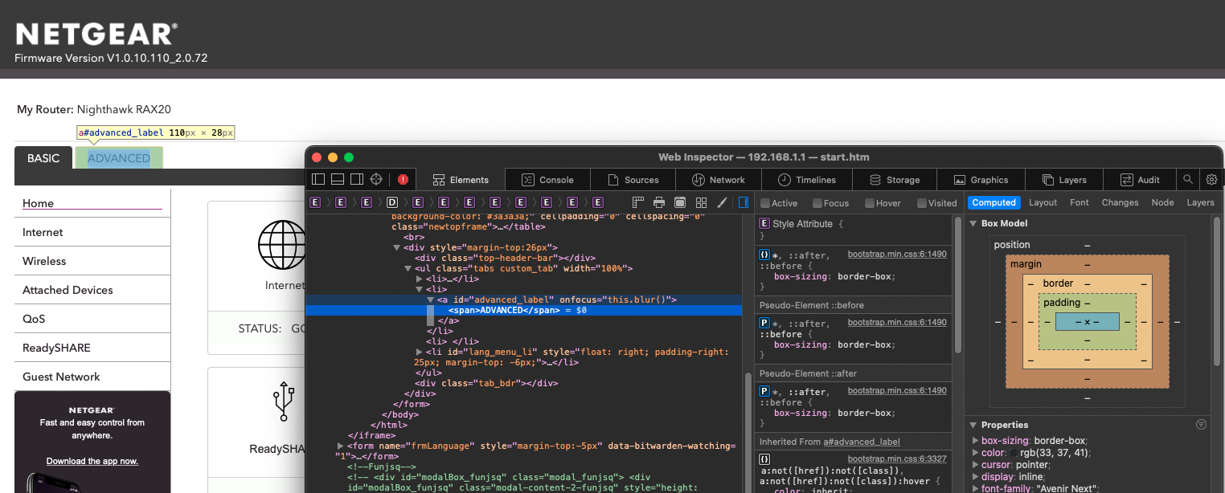Click the box model content size region
The height and width of the screenshot is (493, 1225).
point(1087,322)
